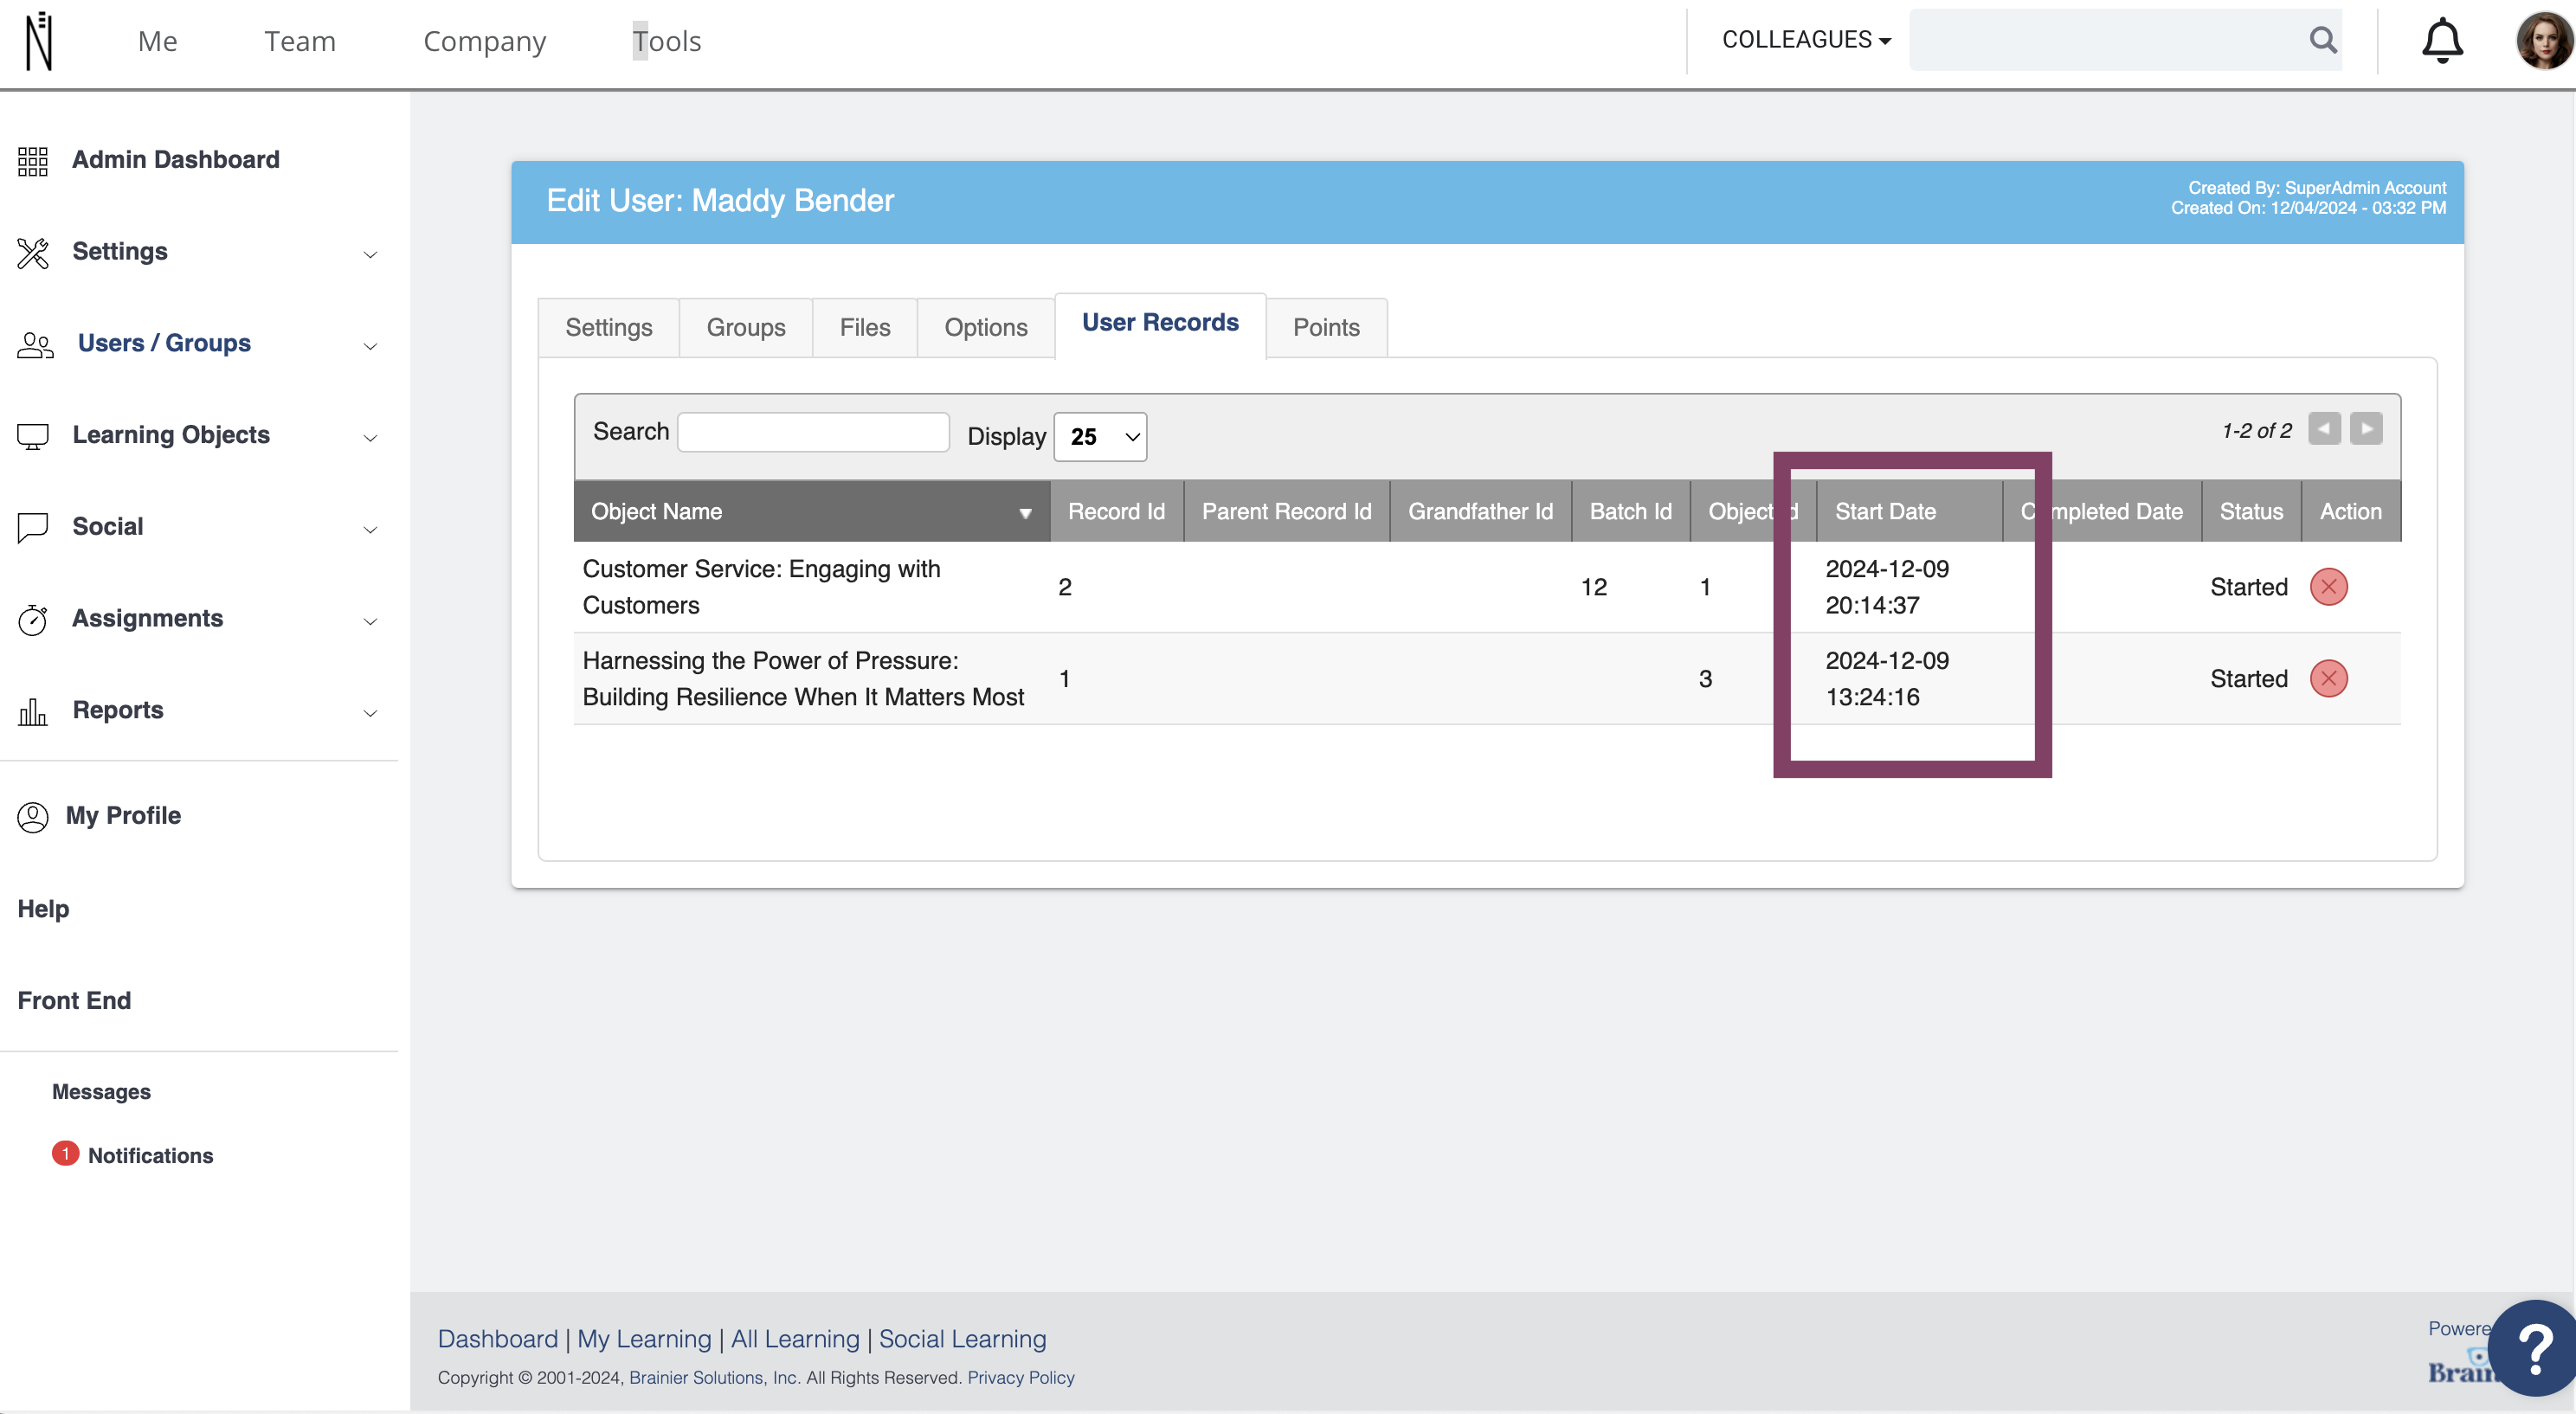The image size is (2576, 1414).
Task: Go to previous page of records
Action: 2324,429
